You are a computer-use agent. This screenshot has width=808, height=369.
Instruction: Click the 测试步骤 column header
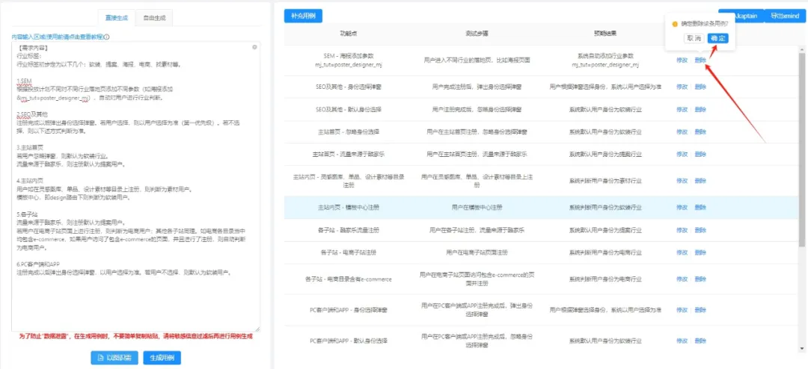click(476, 33)
